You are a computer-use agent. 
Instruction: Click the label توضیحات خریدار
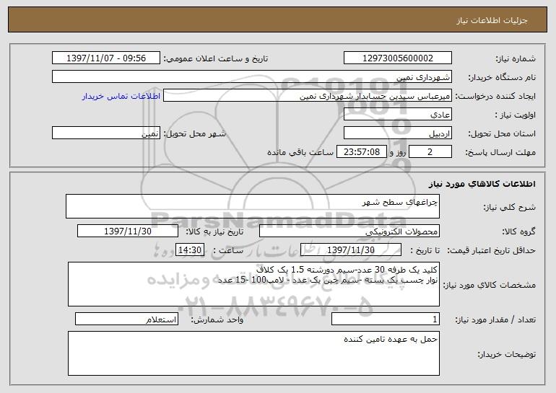506,354
